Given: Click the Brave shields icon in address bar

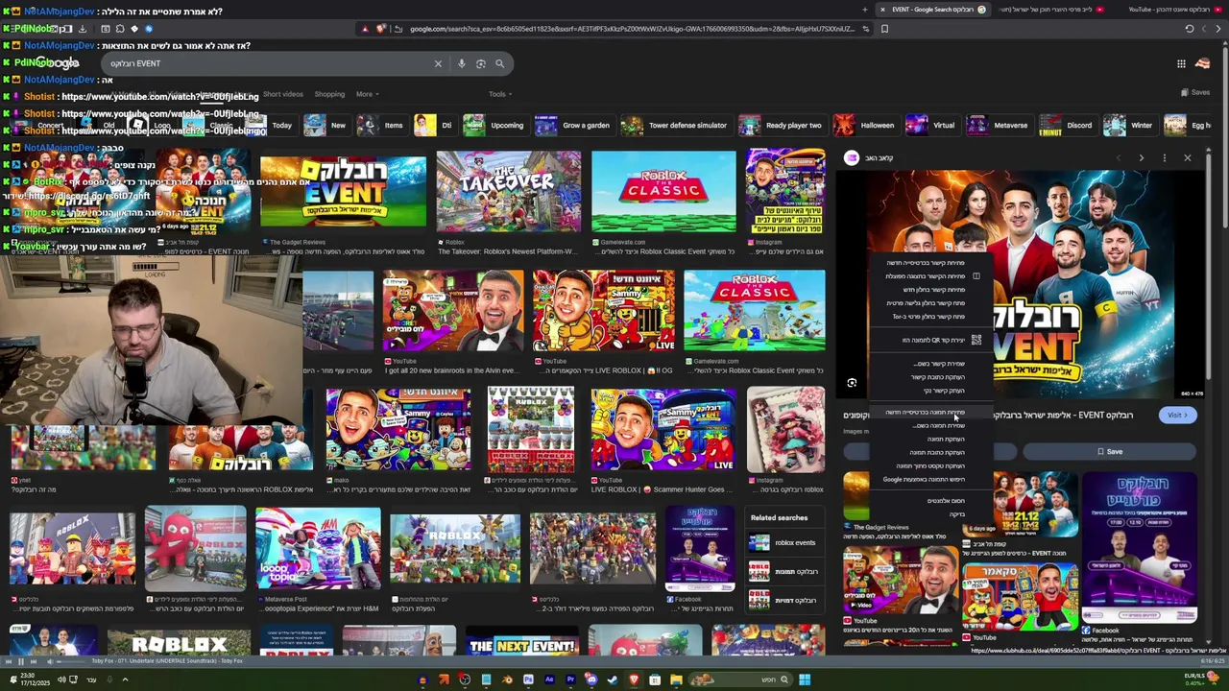Looking at the screenshot, I should click(381, 29).
